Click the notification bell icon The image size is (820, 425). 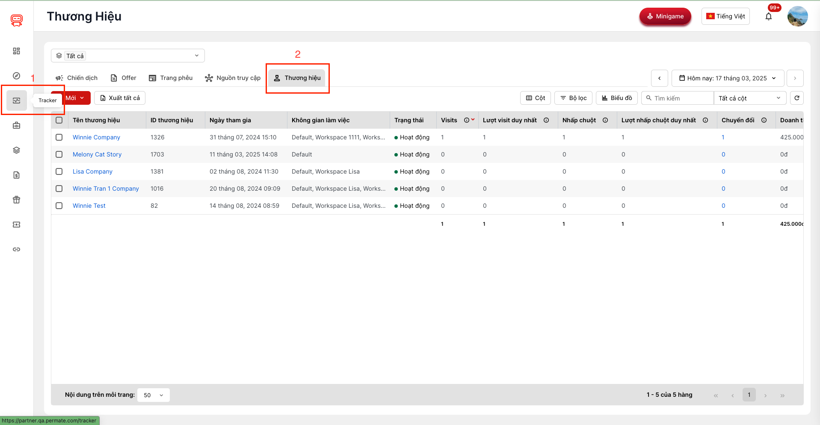coord(768,17)
